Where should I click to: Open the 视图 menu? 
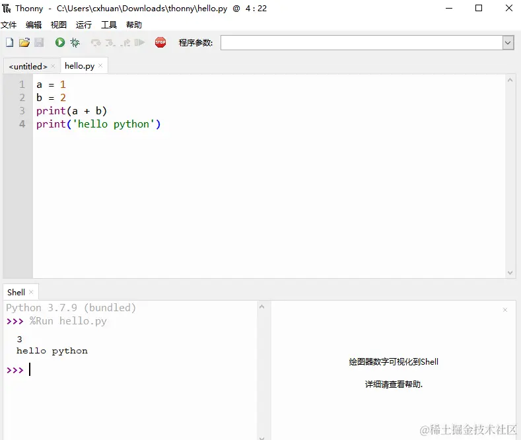click(x=59, y=25)
